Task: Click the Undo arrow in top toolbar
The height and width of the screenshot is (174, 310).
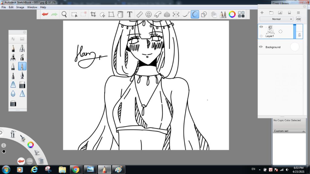Action: [45, 14]
